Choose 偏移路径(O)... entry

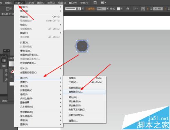[84, 92]
